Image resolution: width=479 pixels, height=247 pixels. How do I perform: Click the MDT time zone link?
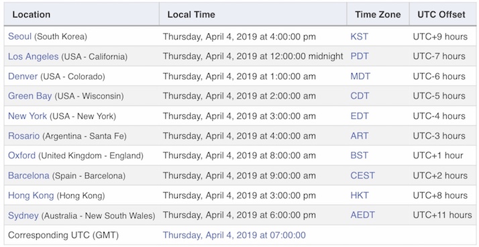pos(360,76)
